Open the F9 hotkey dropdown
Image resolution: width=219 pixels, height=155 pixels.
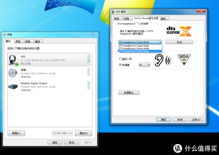tap(145, 65)
